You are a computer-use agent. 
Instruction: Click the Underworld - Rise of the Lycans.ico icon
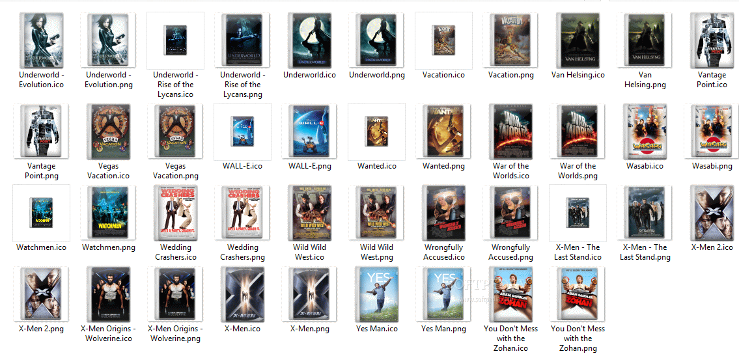coord(175,40)
